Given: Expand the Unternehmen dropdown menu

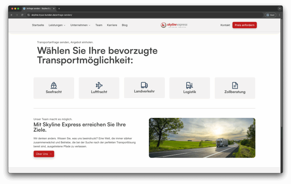Looking at the screenshot, I should [x=80, y=25].
